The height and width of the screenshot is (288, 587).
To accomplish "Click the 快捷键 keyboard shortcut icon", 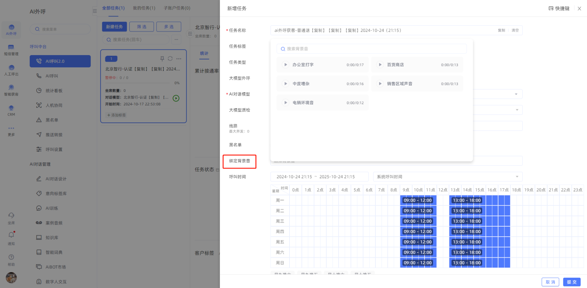I will tap(551, 8).
